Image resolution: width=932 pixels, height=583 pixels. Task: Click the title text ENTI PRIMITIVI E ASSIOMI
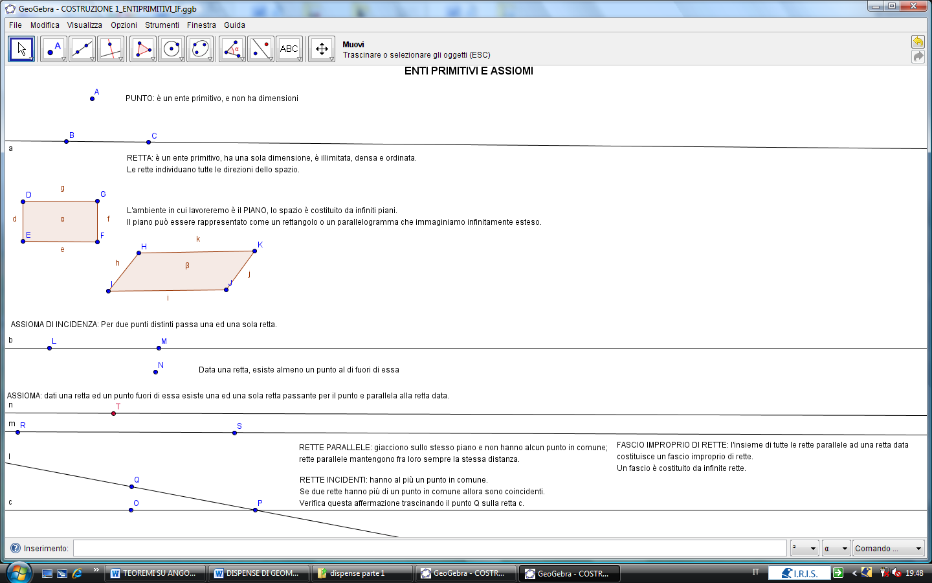point(469,71)
